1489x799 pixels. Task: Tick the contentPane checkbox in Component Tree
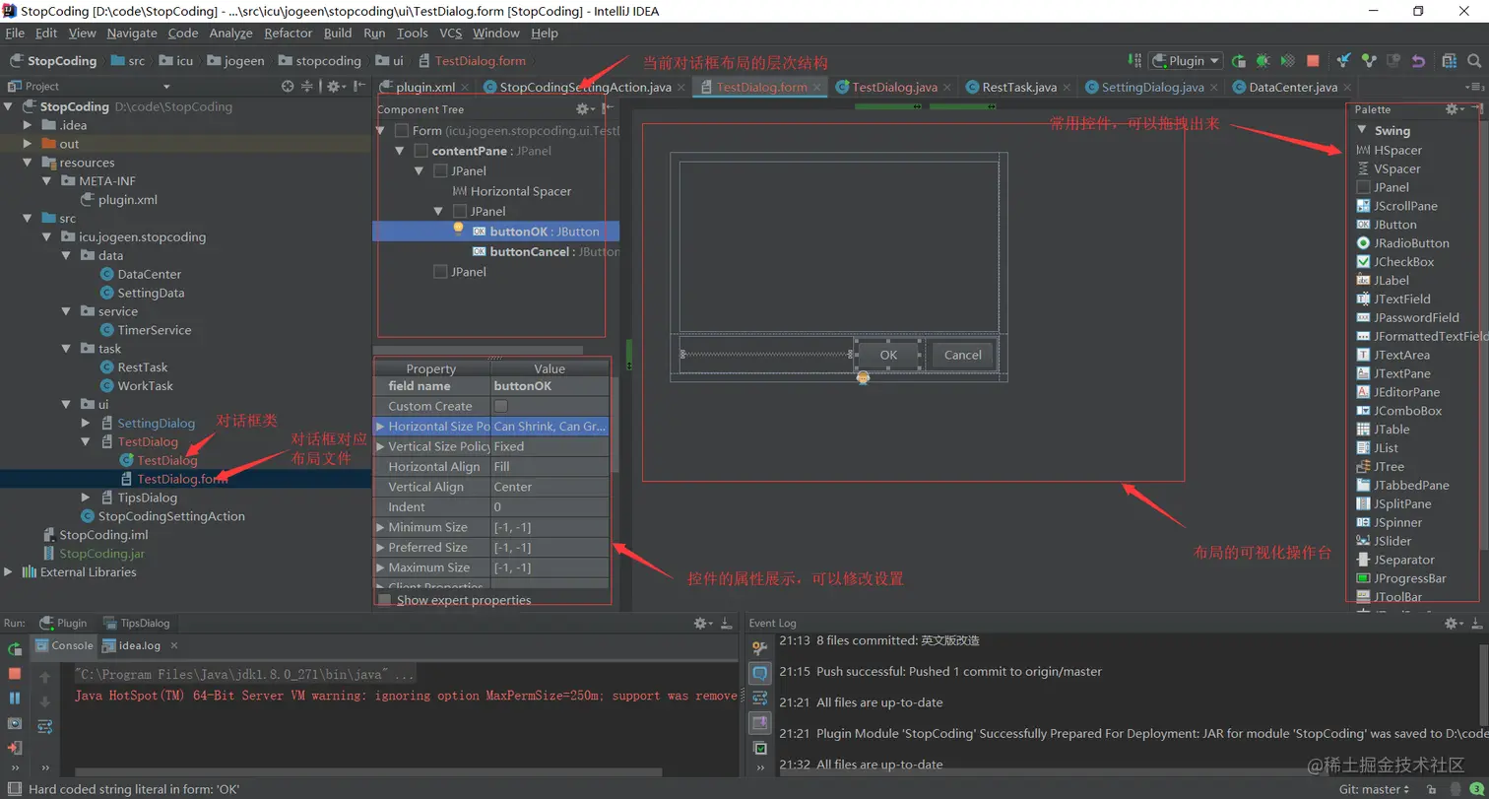coord(421,151)
